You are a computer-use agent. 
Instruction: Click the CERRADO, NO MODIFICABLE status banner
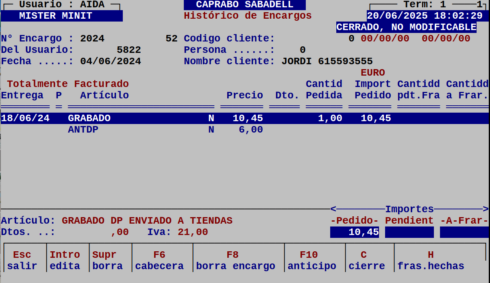(x=406, y=27)
